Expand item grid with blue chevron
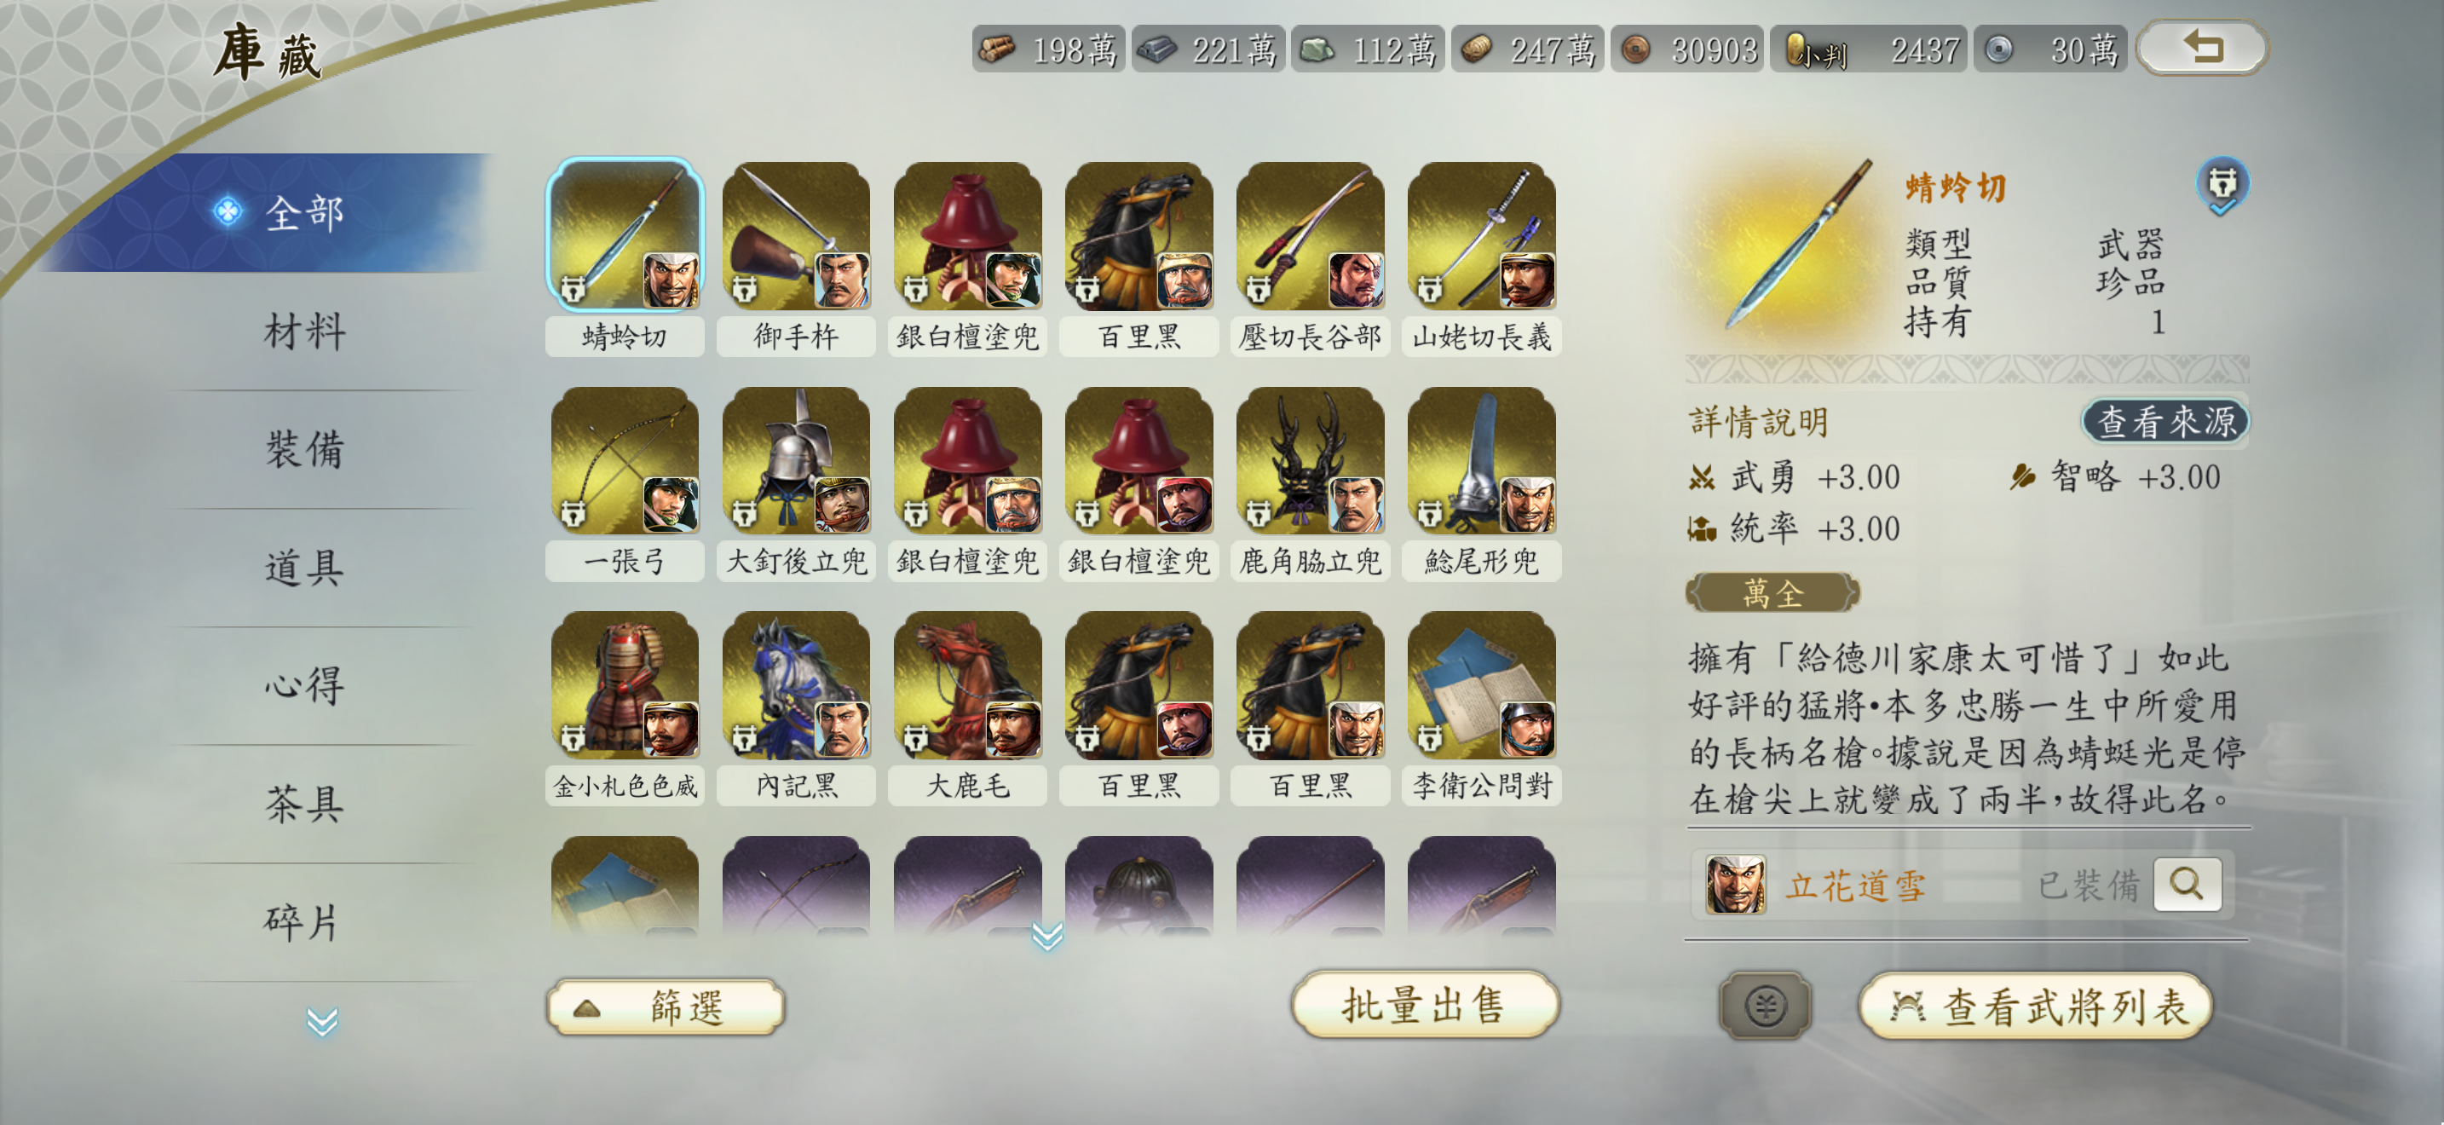 tap(1047, 935)
